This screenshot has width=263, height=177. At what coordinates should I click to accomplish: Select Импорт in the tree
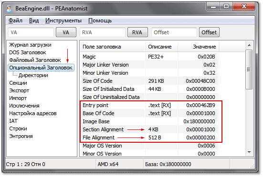pos(18,98)
